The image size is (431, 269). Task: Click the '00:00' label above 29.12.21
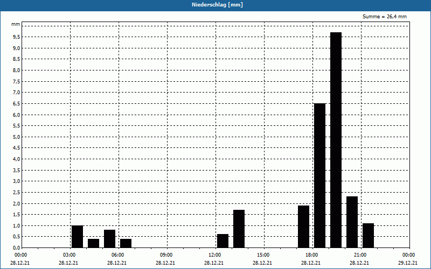(x=409, y=255)
